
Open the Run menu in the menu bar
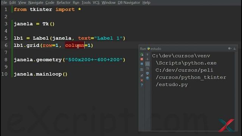click(x=76, y=3)
